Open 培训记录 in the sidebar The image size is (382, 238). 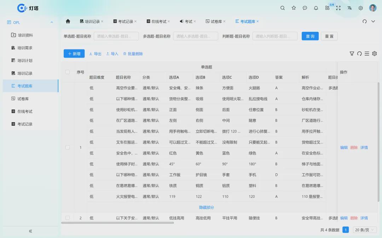tap(30, 73)
